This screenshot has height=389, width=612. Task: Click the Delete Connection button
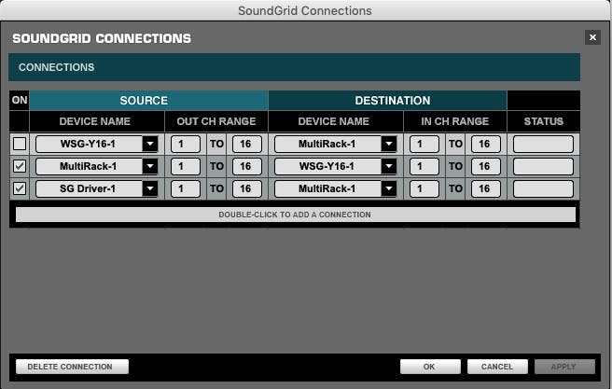pos(72,367)
